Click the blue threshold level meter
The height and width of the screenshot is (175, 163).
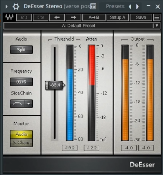click(x=70, y=93)
